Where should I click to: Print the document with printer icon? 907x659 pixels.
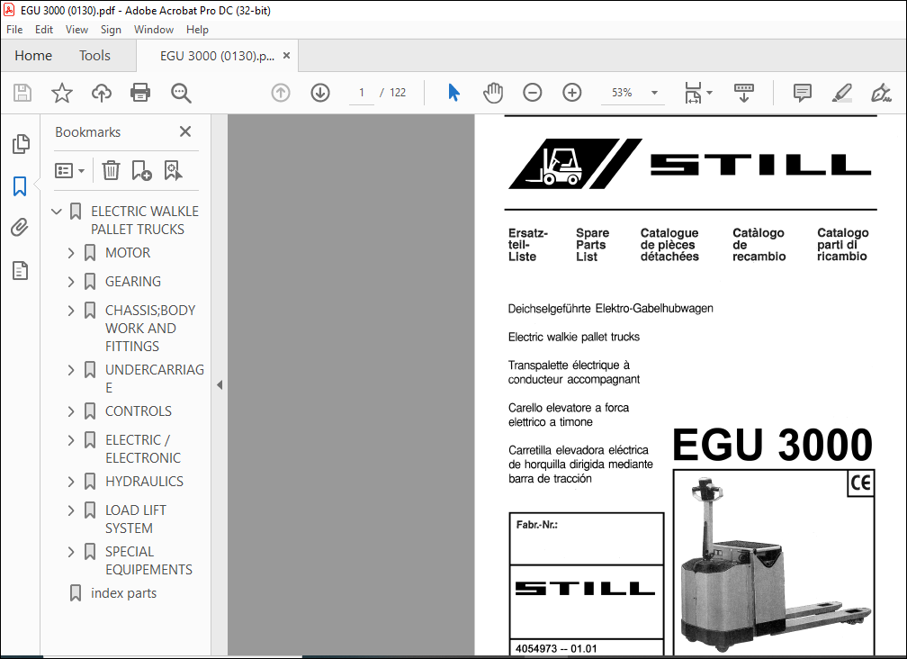[140, 93]
